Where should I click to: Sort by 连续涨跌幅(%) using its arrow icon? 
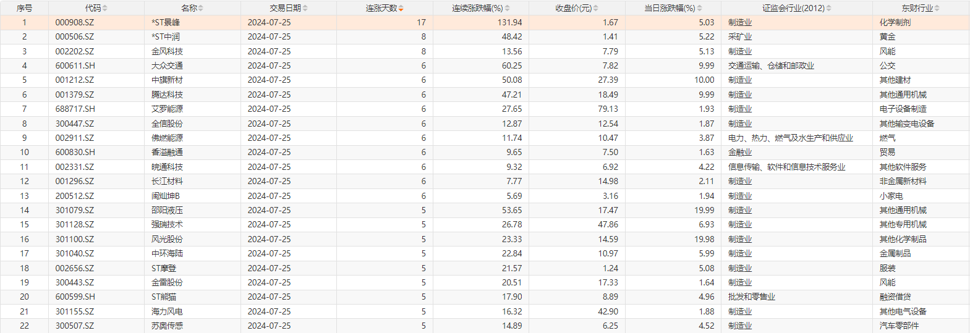[x=508, y=9]
